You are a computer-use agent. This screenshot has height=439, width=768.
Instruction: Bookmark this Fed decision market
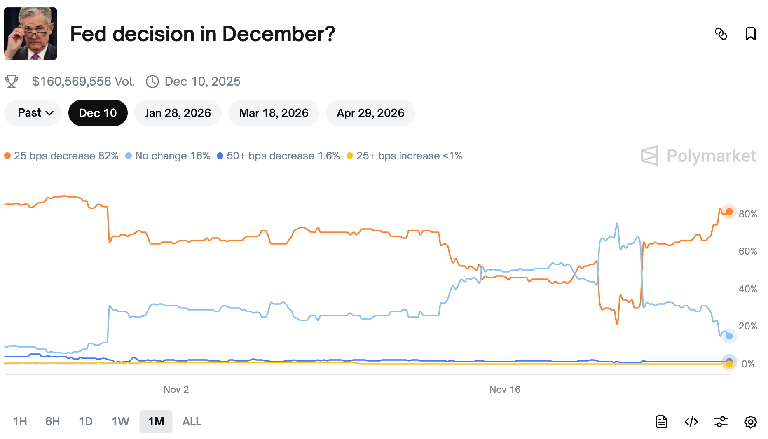750,34
